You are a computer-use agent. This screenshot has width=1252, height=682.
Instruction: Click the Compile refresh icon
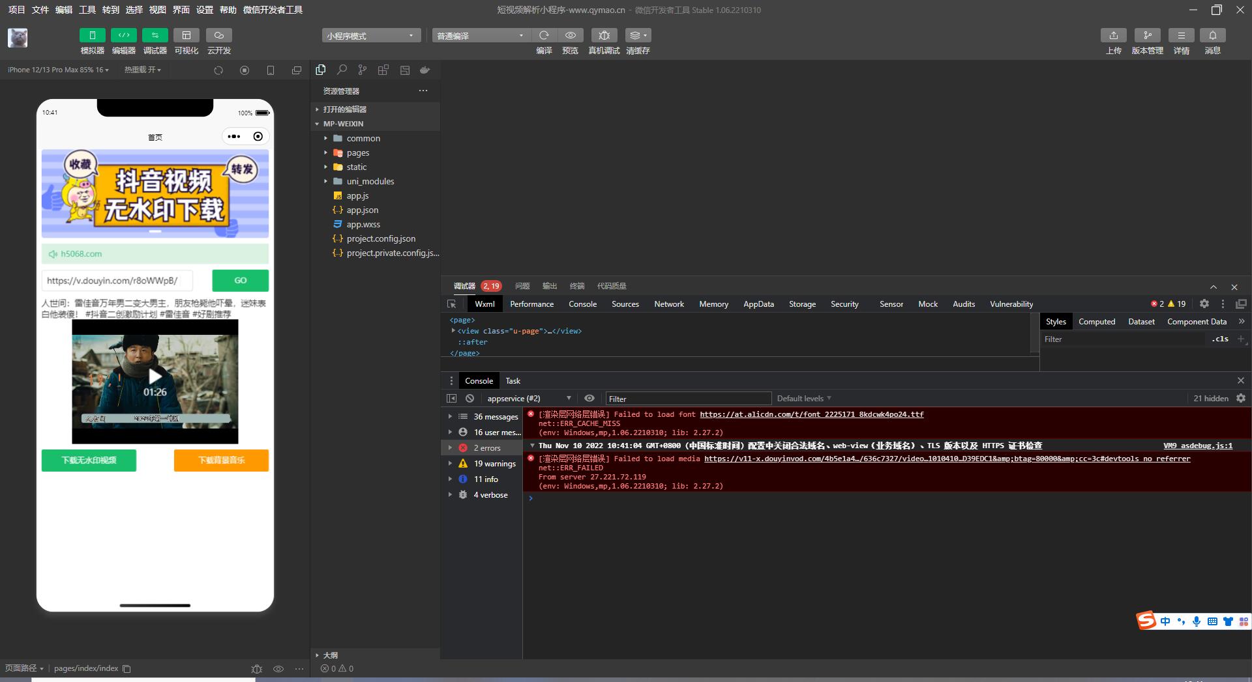click(544, 35)
